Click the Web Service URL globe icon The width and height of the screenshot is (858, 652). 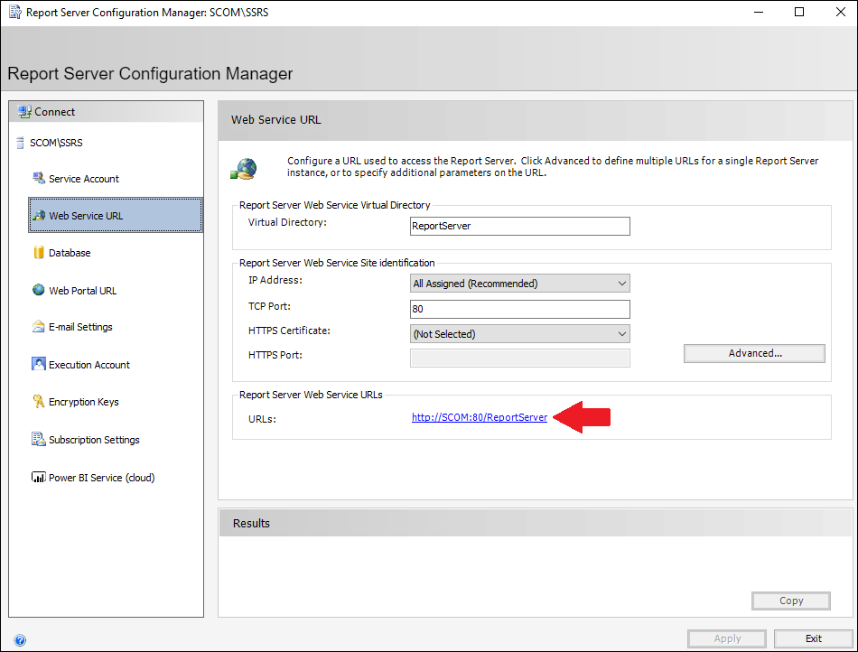[x=38, y=216]
